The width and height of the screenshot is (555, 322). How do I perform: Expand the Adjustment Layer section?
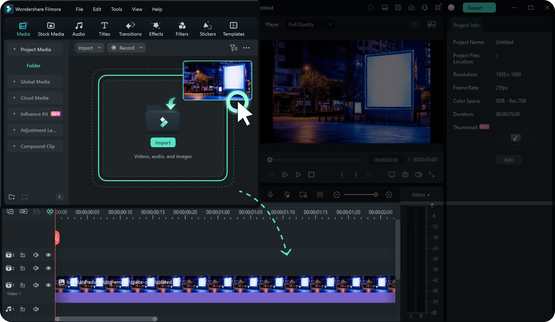tap(35, 130)
